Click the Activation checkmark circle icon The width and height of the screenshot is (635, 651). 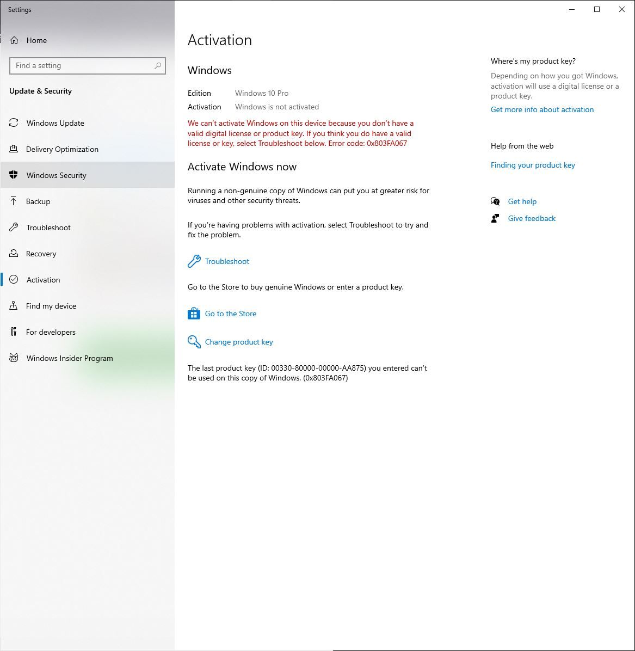tap(14, 279)
